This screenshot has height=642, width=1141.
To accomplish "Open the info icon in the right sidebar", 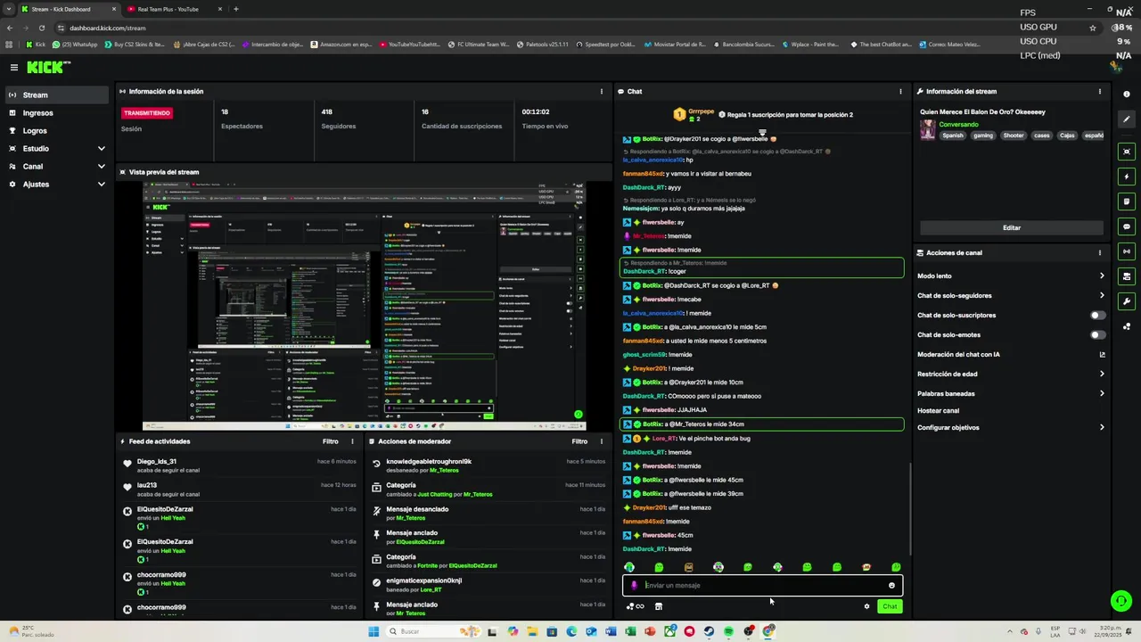I will [1127, 95].
